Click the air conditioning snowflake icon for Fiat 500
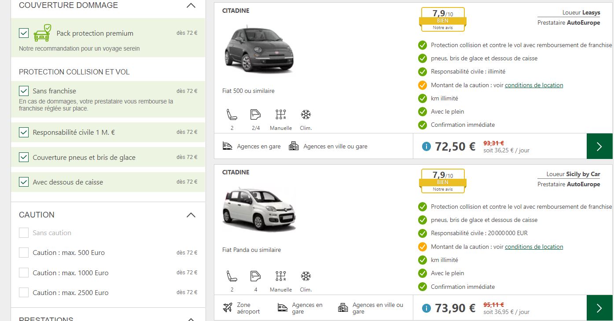 tap(305, 115)
